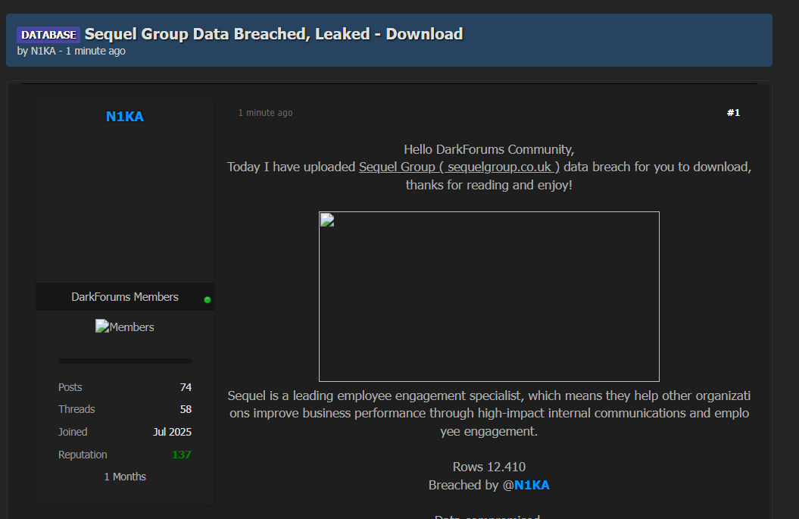Open author N1KA link in thread header byline
The image size is (799, 519).
(x=43, y=51)
